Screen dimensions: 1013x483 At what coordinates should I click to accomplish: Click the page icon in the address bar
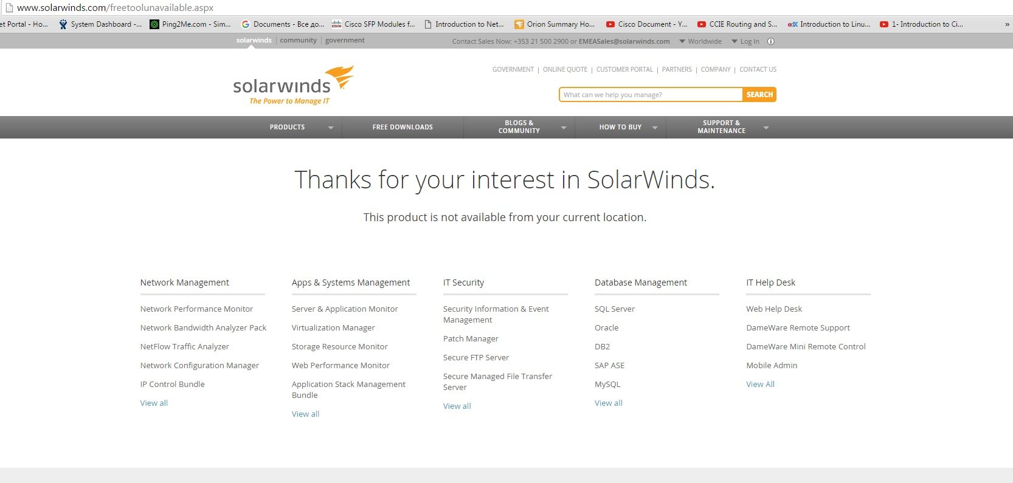9,8
